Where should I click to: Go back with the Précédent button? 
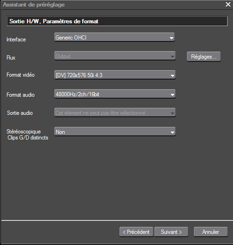[136, 232]
